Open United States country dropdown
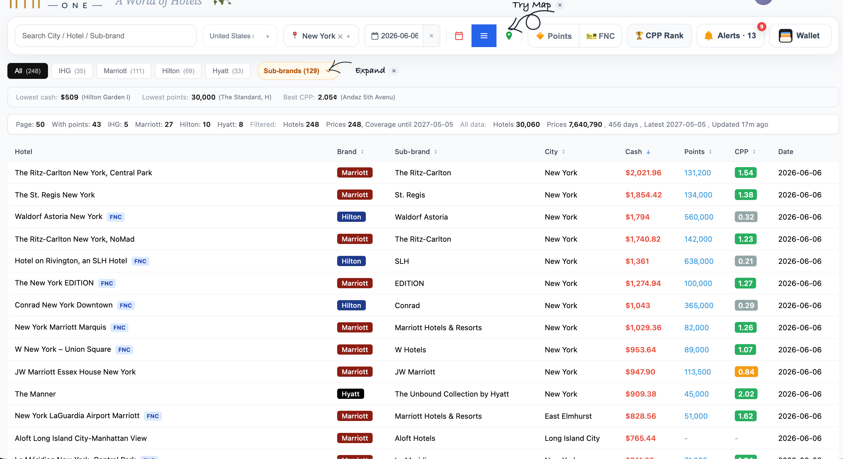This screenshot has width=843, height=459. (239, 36)
